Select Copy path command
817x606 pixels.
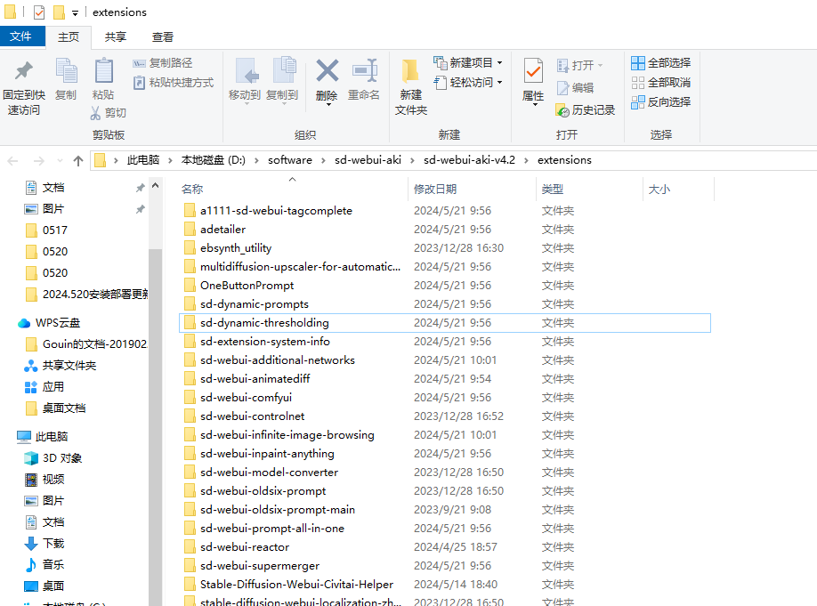[x=163, y=63]
